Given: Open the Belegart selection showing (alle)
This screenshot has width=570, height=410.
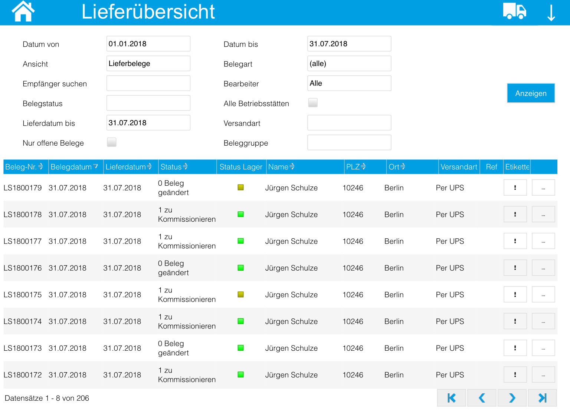Looking at the screenshot, I should click(349, 63).
